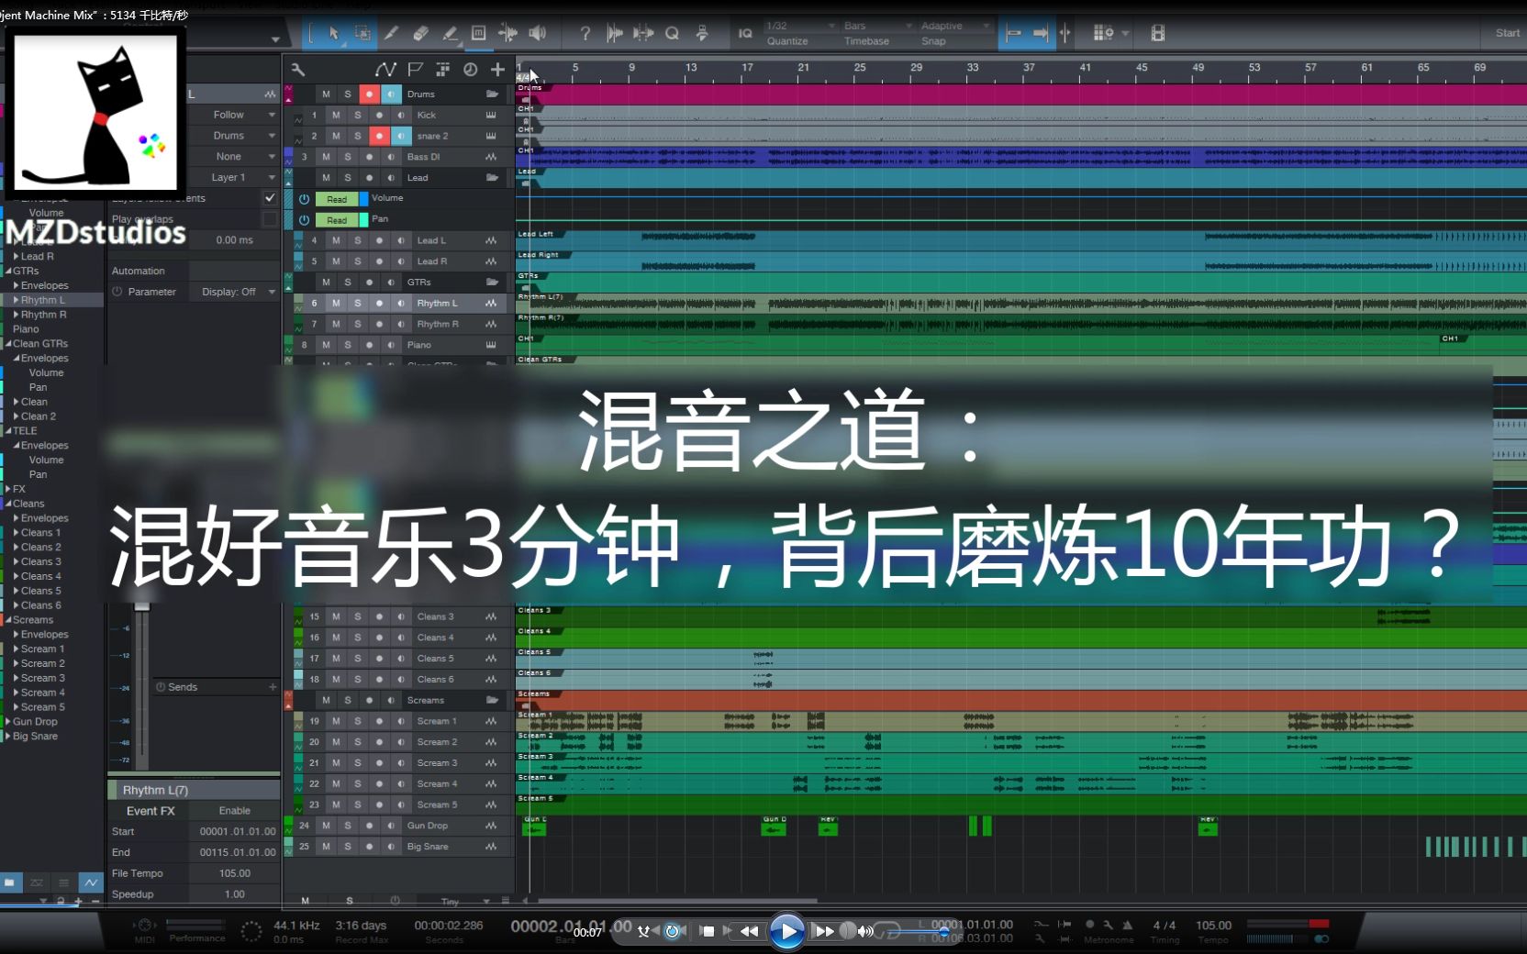Select the Arrow tool
This screenshot has width=1527, height=954.
click(x=333, y=33)
